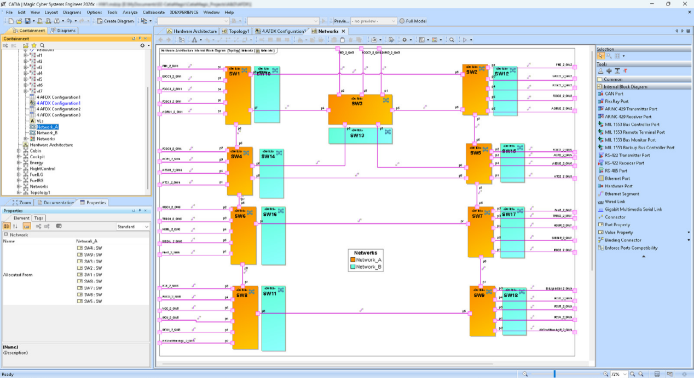Select the Network_A tree item
694x378 pixels.
pos(47,127)
